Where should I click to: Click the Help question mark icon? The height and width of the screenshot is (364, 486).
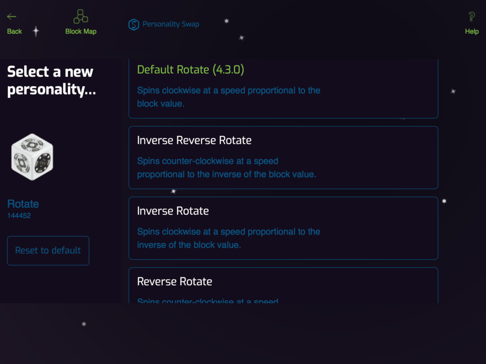click(x=471, y=17)
